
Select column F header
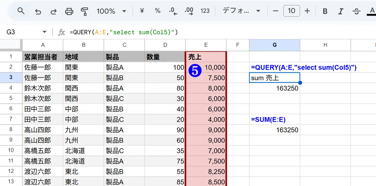[x=238, y=45]
